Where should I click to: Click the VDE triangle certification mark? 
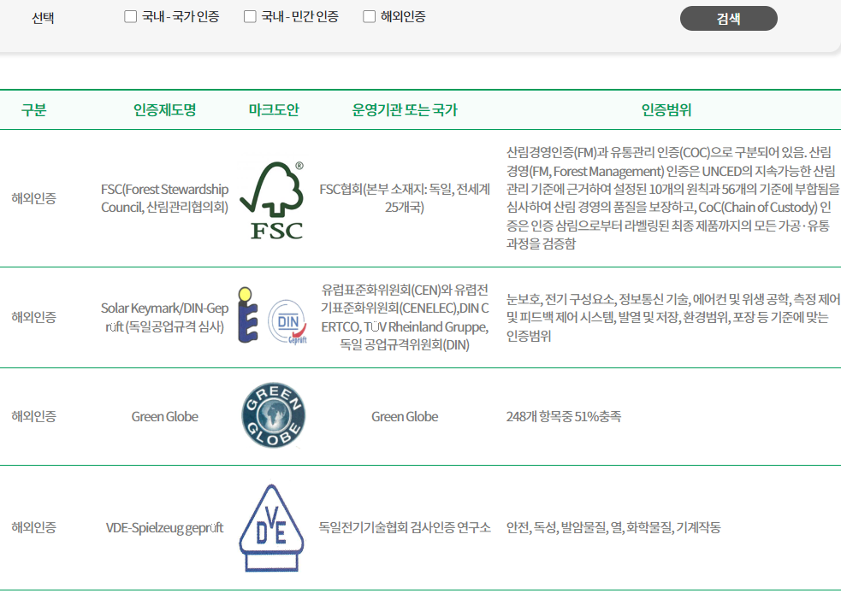(270, 526)
